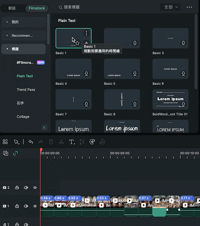Click the category sidebar scrollbar
Image resolution: width=200 pixels, height=226 pixels.
click(48, 29)
